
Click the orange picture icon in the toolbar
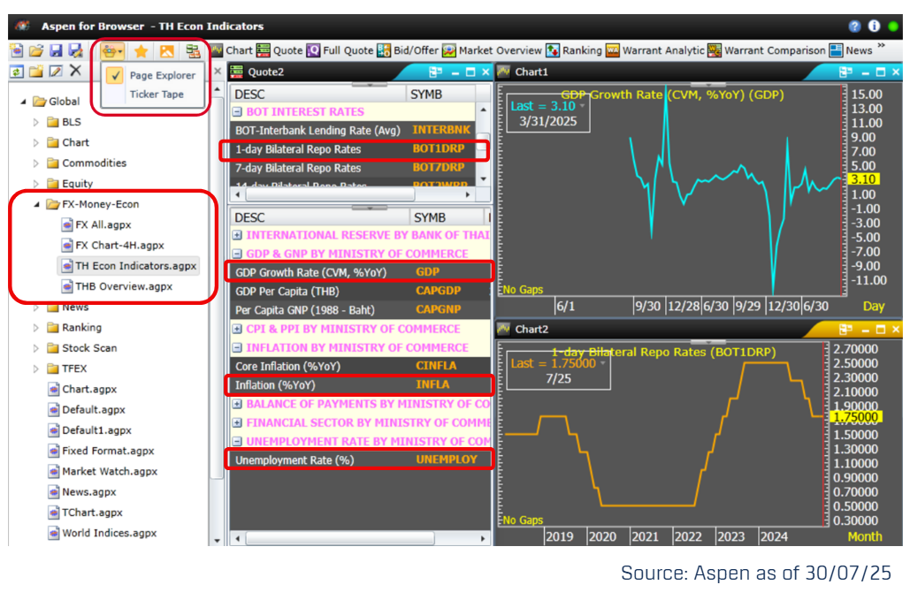coord(167,51)
